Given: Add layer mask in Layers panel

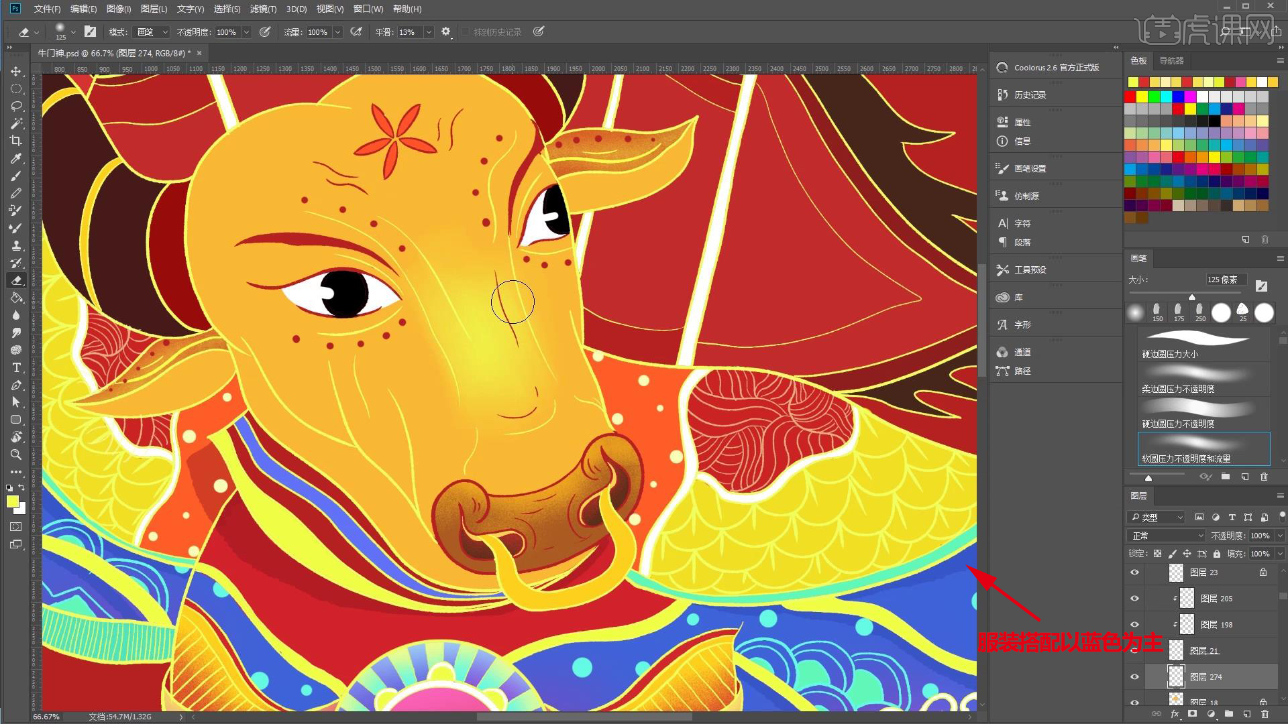Looking at the screenshot, I should tap(1193, 715).
